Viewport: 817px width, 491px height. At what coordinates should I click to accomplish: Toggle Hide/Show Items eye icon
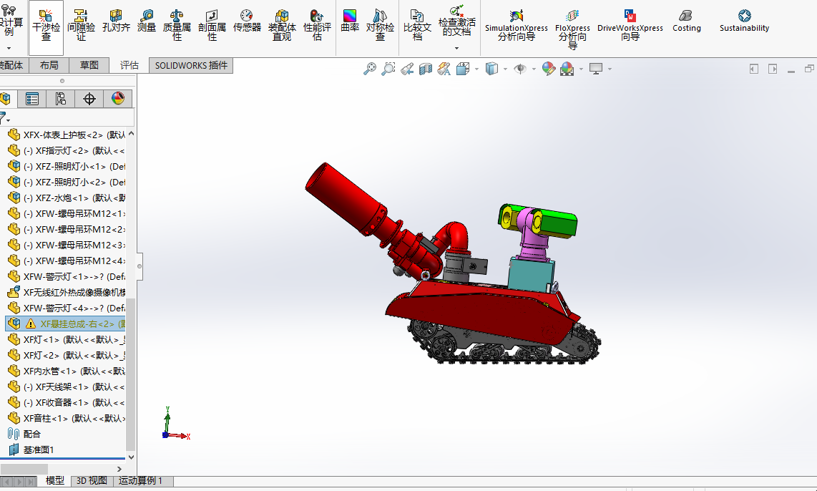[520, 69]
